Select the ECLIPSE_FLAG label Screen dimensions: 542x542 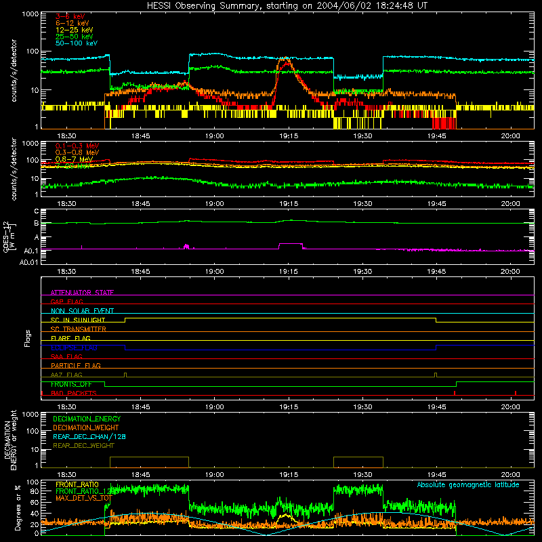click(x=74, y=348)
